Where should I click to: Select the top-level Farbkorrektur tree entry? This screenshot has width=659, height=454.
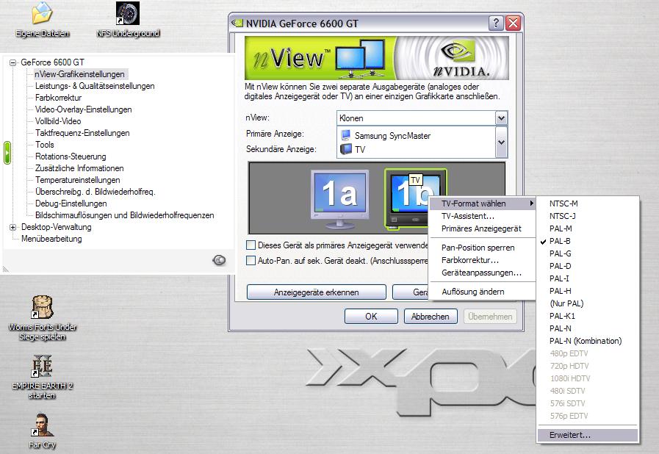tap(59, 98)
